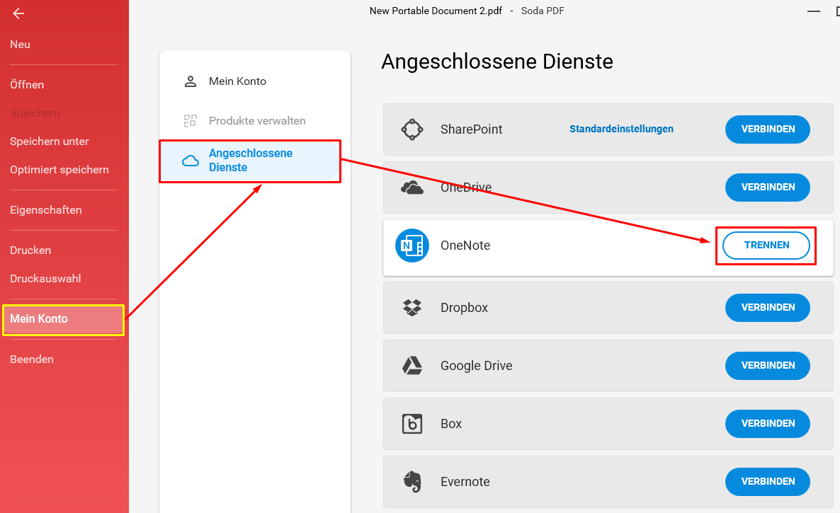Click the Google Drive service name

tap(476, 366)
